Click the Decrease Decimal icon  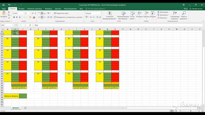pos(100,17)
